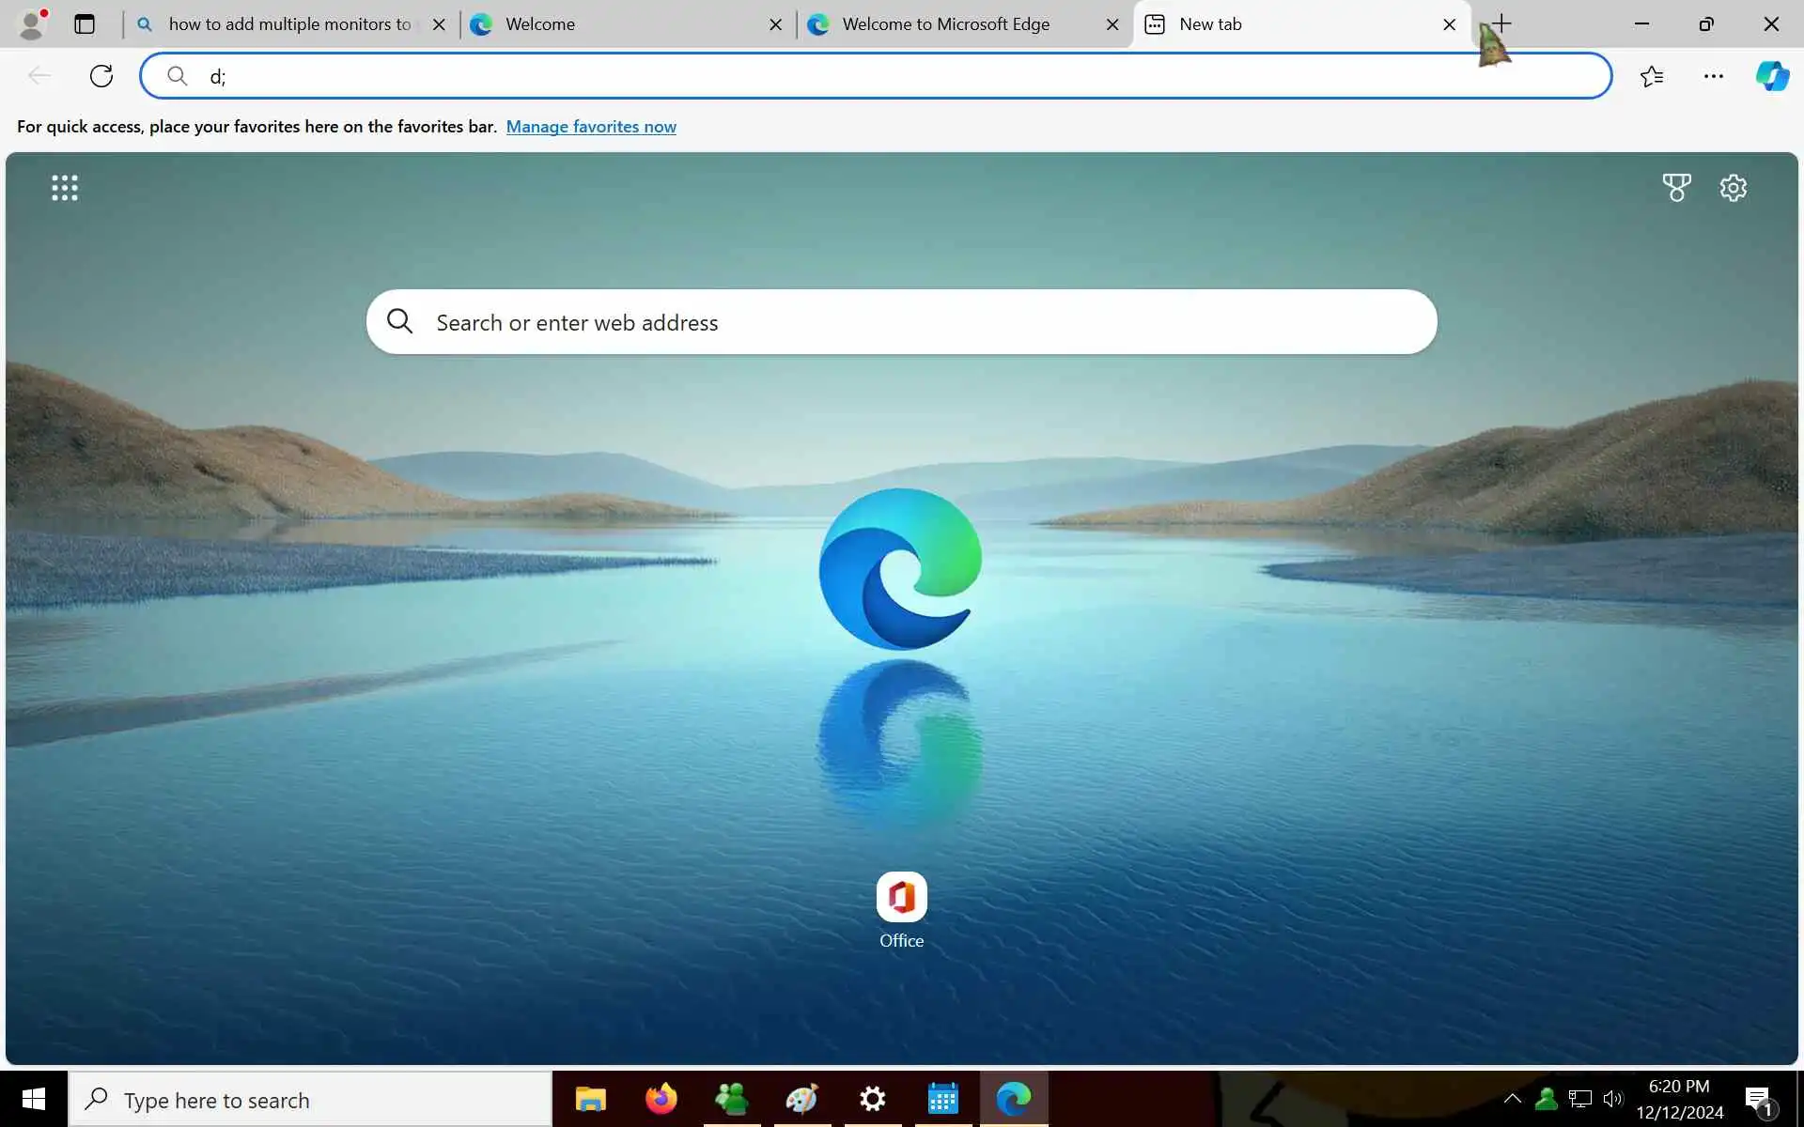Close the New tab tab
The height and width of the screenshot is (1127, 1804).
point(1449,24)
